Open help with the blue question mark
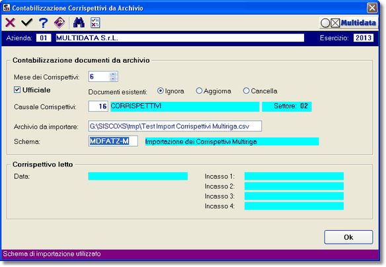This screenshot has width=386, height=267. pos(44,22)
